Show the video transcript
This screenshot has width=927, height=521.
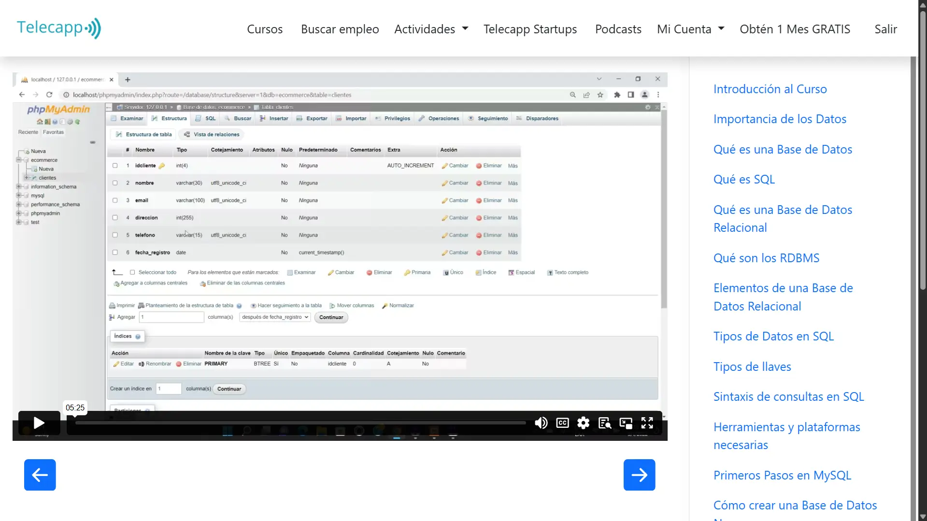(604, 422)
